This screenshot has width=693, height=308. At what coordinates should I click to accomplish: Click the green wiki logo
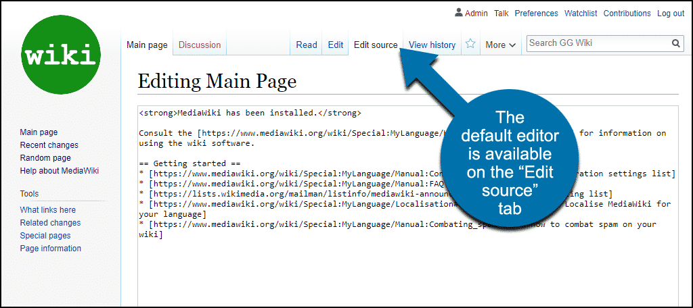[60, 55]
